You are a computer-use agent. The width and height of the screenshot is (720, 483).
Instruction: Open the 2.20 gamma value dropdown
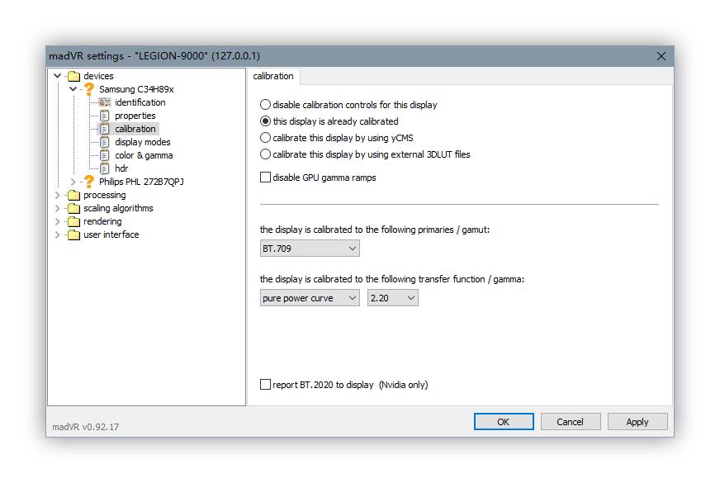tap(392, 298)
